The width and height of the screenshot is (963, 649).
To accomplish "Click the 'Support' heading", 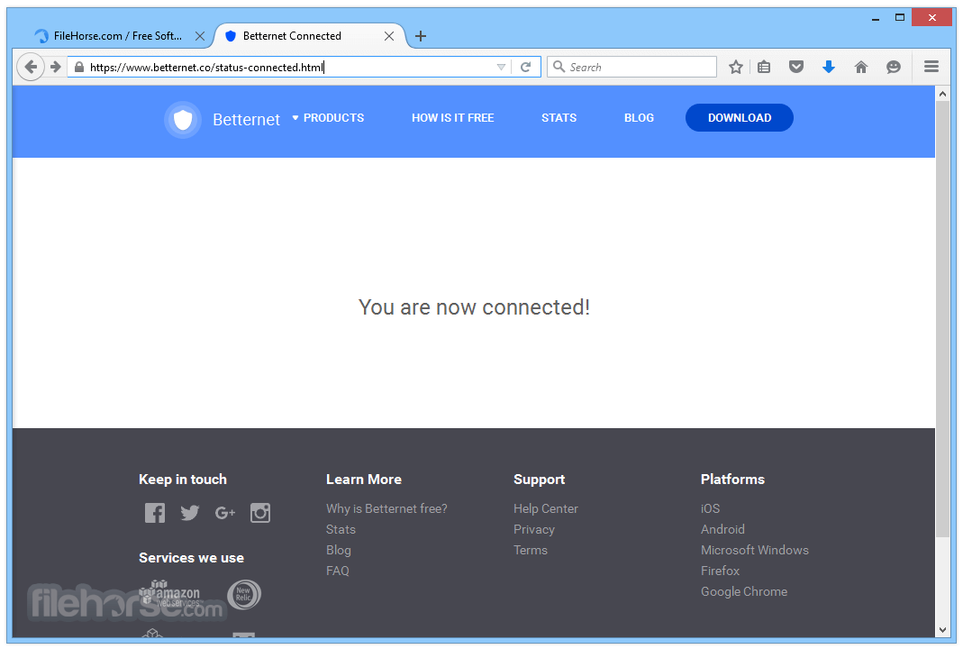I will point(540,480).
